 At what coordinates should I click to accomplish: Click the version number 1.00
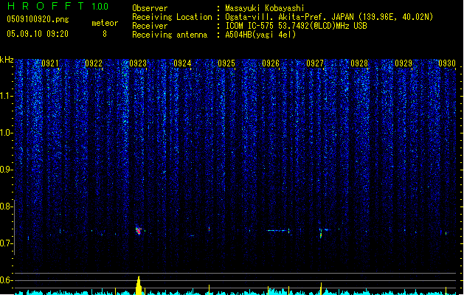(x=100, y=7)
